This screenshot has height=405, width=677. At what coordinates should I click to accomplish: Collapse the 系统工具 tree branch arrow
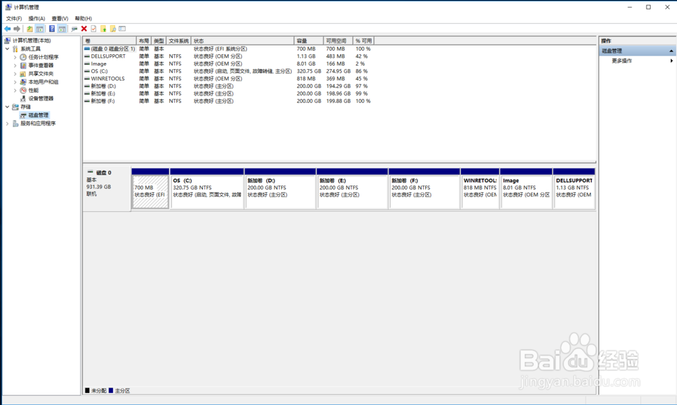point(7,49)
